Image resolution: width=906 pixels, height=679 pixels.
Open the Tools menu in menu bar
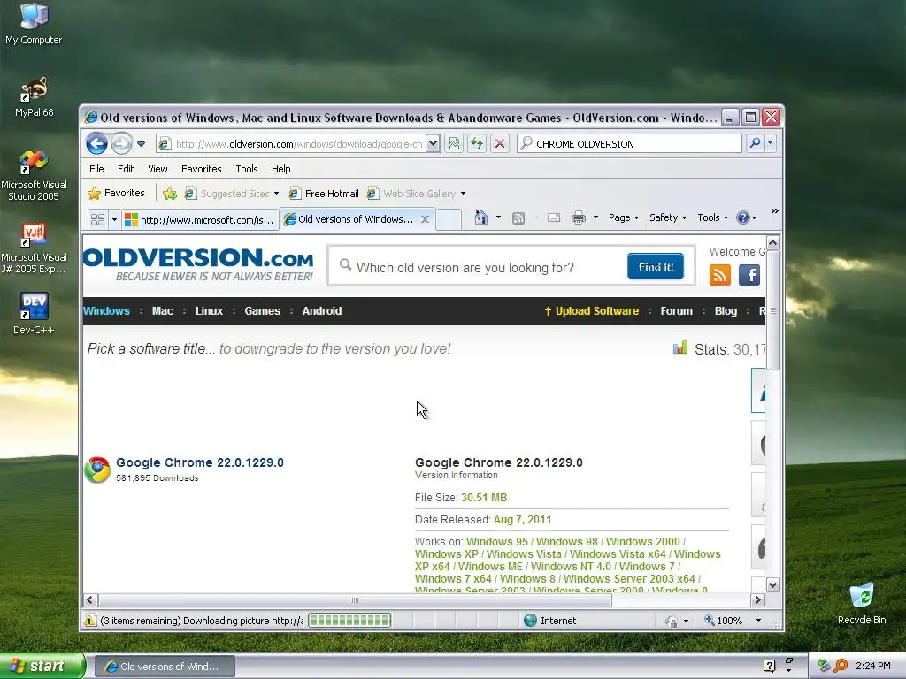(246, 169)
